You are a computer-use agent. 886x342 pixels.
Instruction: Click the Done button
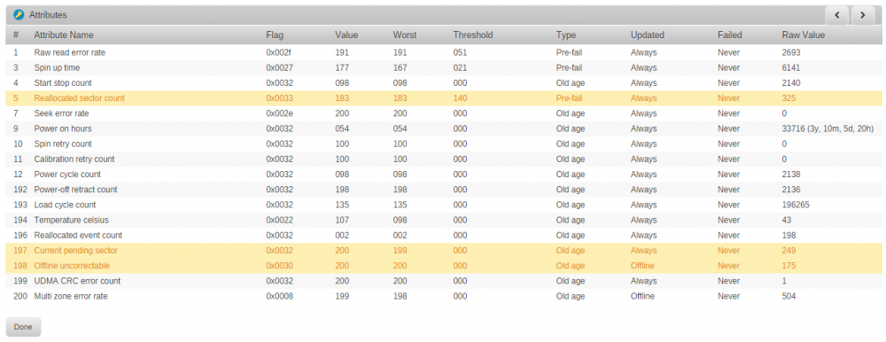click(23, 327)
